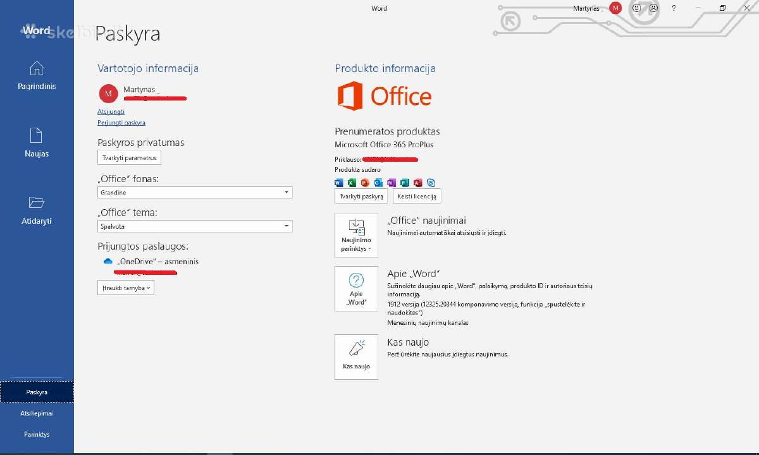Click the M profile picture under Vartotojo informacija

pyautogui.click(x=109, y=94)
